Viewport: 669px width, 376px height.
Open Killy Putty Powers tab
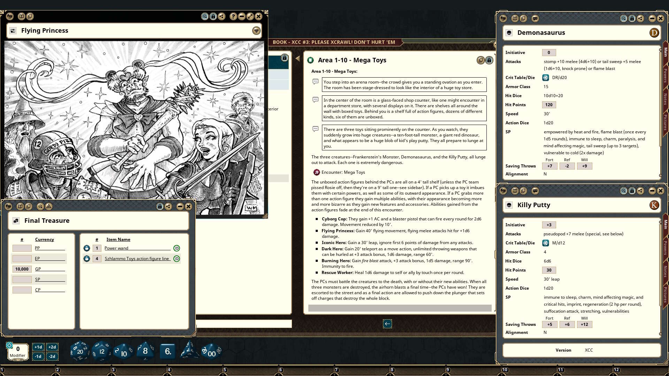point(665,248)
